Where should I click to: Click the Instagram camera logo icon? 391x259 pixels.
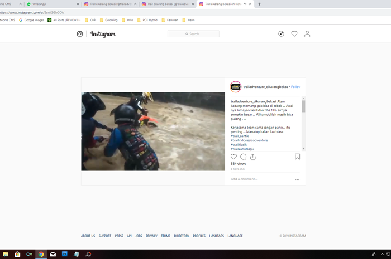80,34
